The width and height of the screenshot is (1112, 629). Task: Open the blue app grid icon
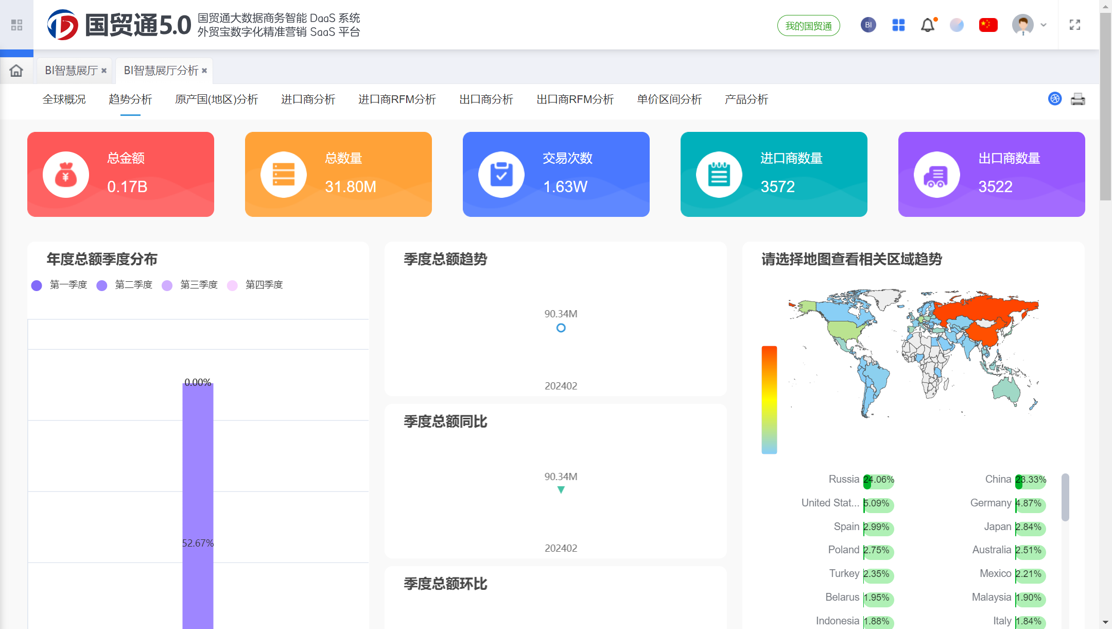point(898,25)
